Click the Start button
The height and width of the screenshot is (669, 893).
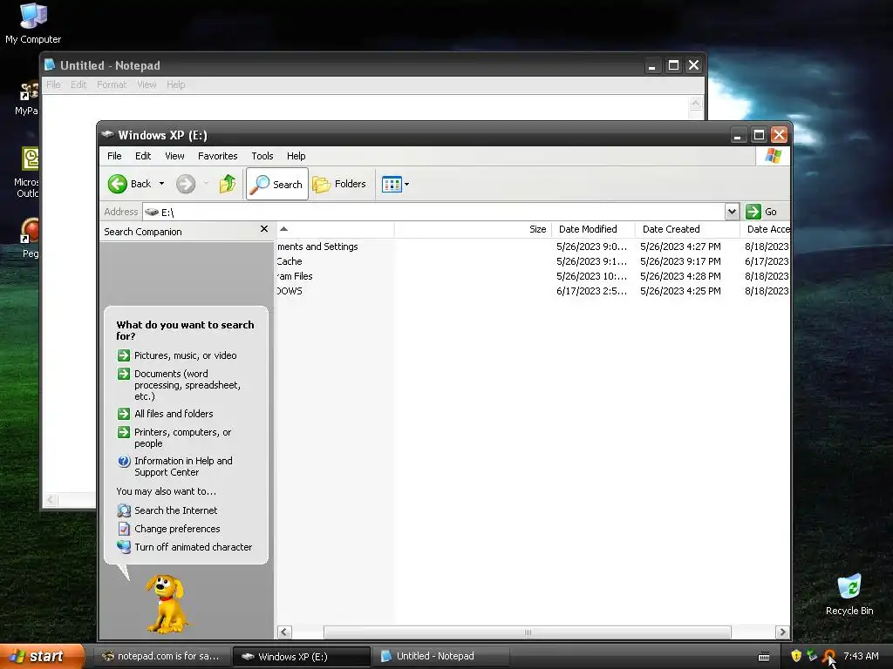pyautogui.click(x=41, y=656)
